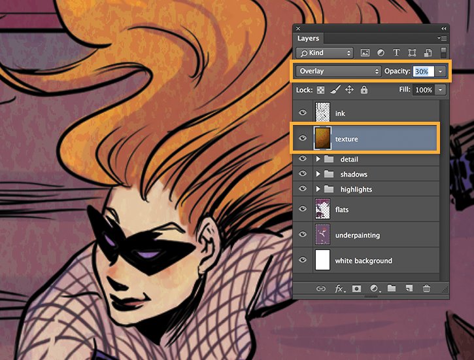
Task: Create a new layer group
Action: (392, 288)
